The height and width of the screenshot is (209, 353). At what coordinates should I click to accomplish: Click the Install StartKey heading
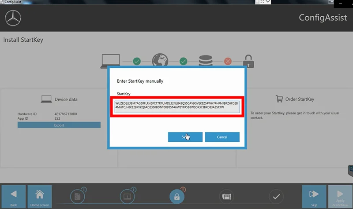click(x=23, y=40)
